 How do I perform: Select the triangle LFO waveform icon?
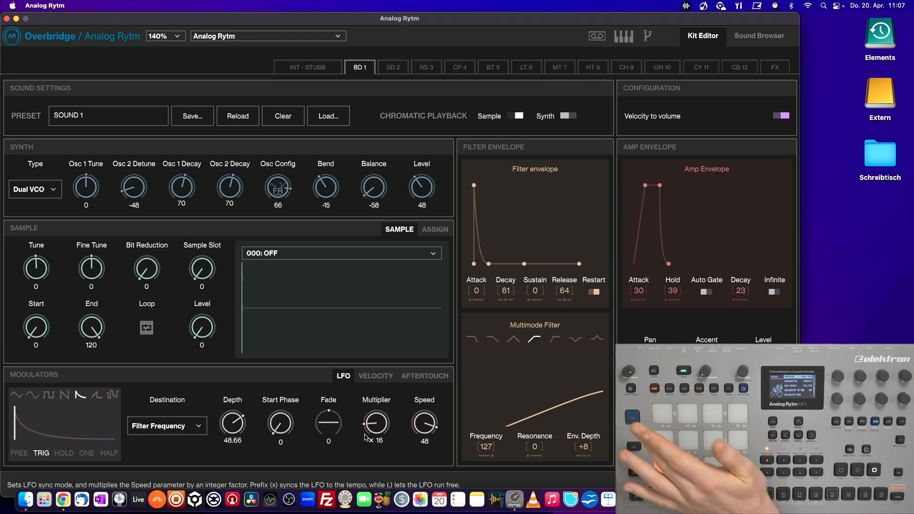tap(17, 395)
